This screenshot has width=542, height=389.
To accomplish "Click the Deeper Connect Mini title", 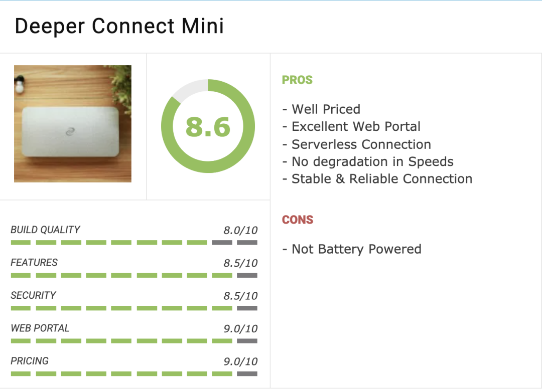I will point(119,26).
